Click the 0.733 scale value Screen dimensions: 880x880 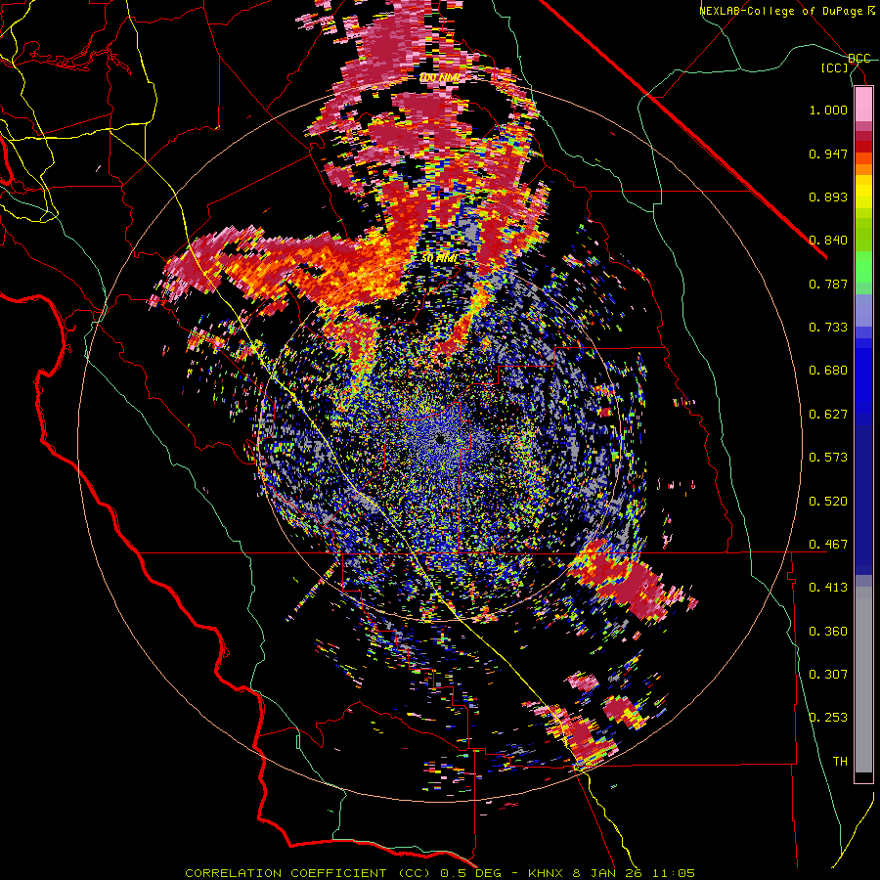tap(828, 328)
